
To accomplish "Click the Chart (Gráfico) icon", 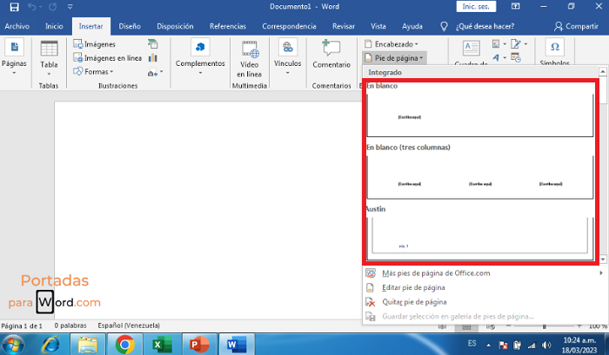I will click(152, 58).
